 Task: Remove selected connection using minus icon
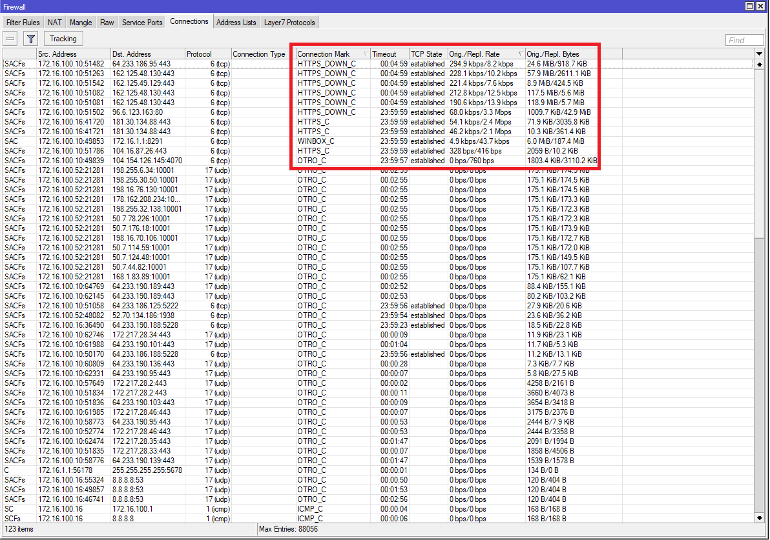coord(9,38)
